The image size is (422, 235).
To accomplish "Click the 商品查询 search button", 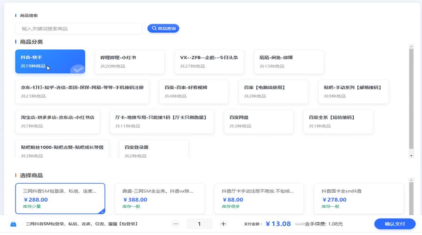I will (163, 29).
